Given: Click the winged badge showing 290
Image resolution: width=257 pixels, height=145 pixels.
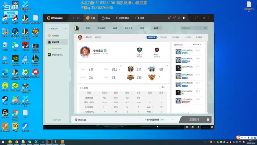Looking at the screenshot, I should (x=130, y=77).
